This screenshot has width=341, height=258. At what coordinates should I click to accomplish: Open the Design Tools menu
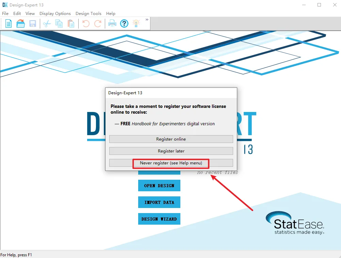[88, 14]
